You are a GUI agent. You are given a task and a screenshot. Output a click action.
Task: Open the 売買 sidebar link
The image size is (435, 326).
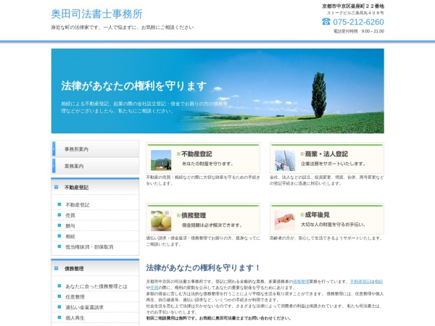(x=70, y=215)
